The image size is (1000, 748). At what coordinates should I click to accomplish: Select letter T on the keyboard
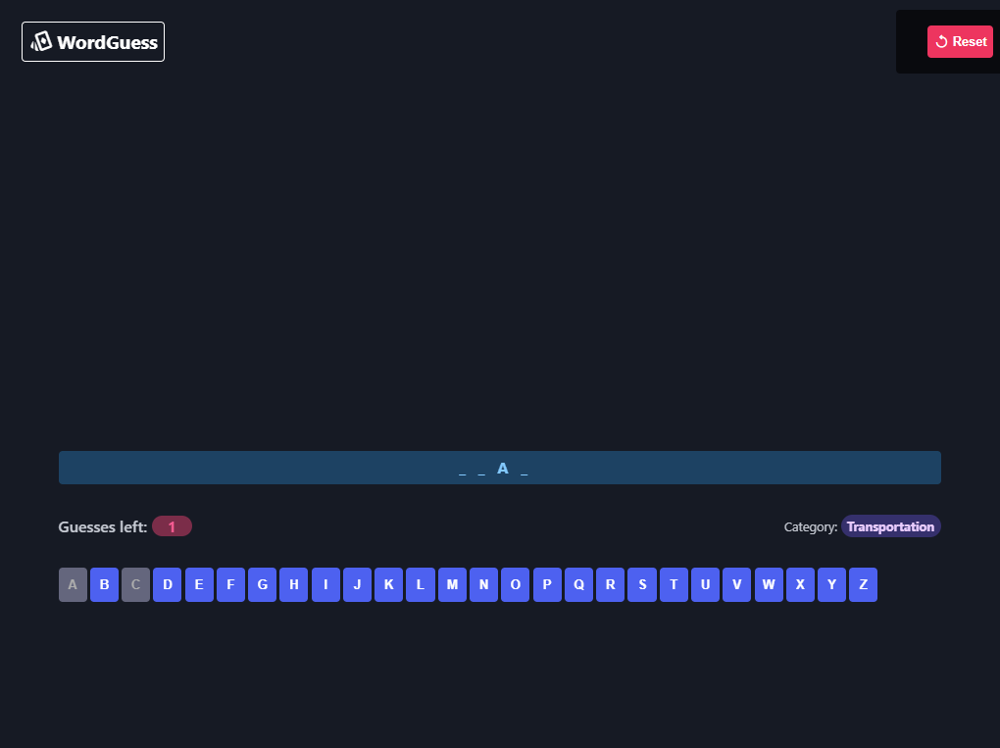[x=674, y=584]
